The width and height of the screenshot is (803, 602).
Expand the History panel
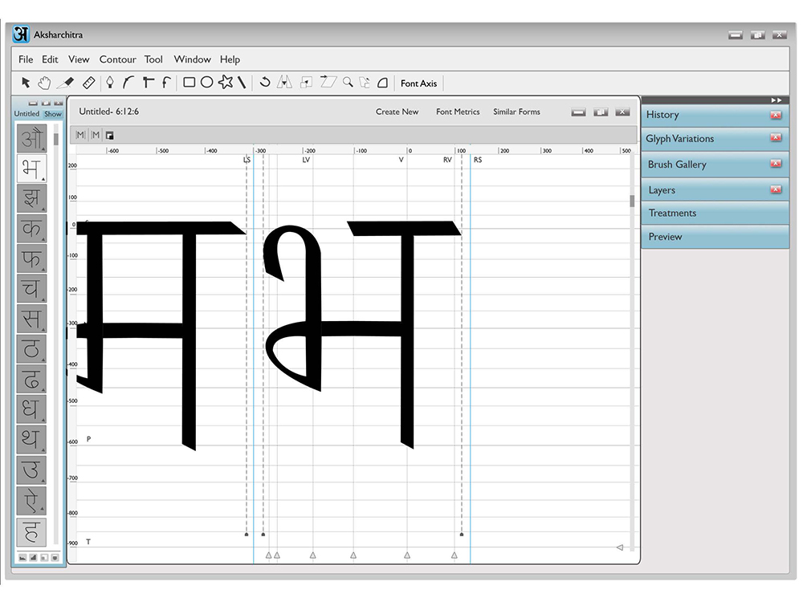[715, 115]
